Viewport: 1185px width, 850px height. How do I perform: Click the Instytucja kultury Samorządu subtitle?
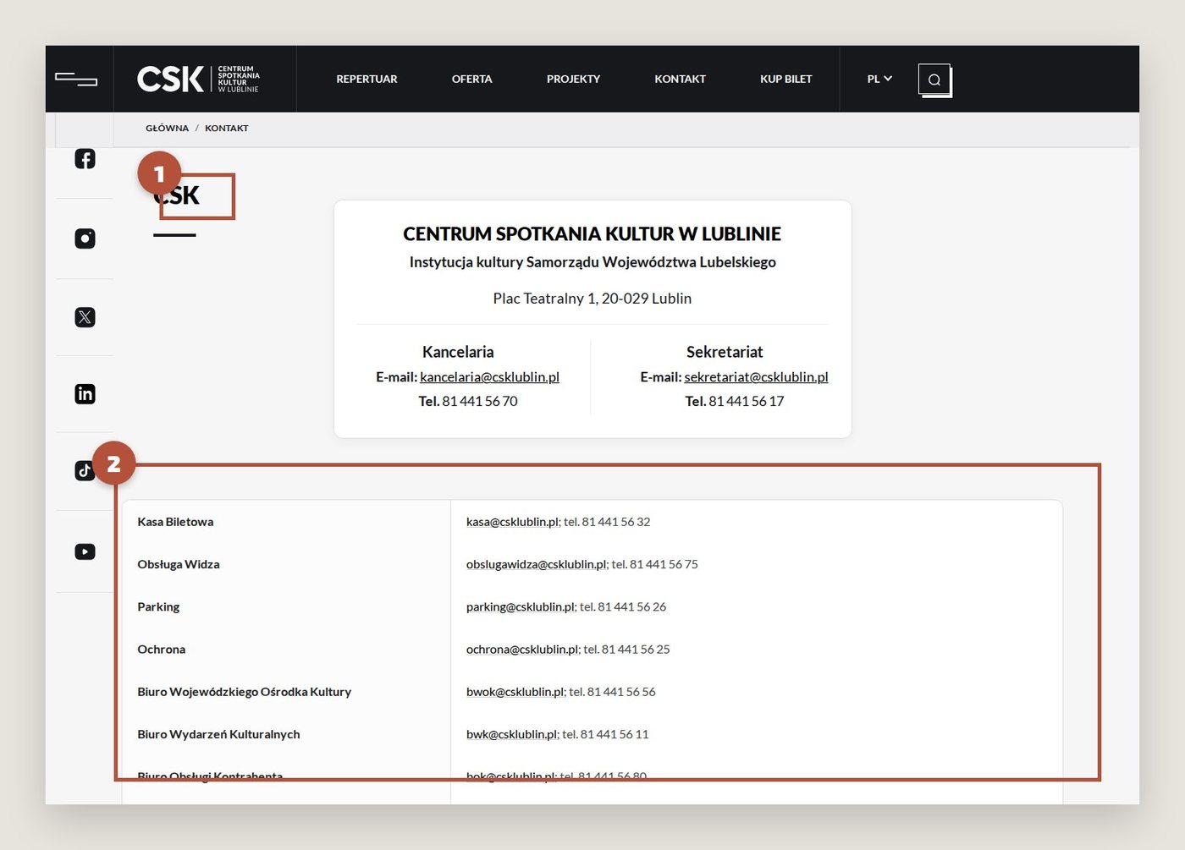592,262
